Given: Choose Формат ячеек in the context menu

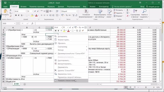Looking at the screenshot, I should (71, 40).
